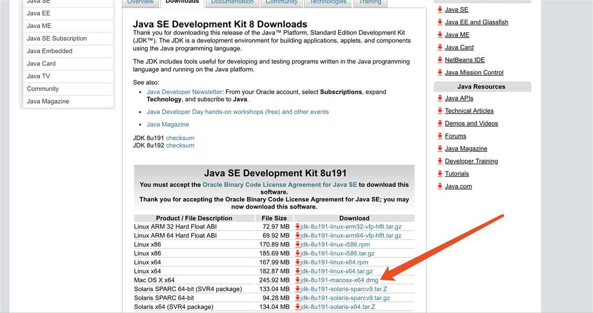Click red arrow icon next to Tutorials
This screenshot has height=313, width=593.
coord(440,174)
